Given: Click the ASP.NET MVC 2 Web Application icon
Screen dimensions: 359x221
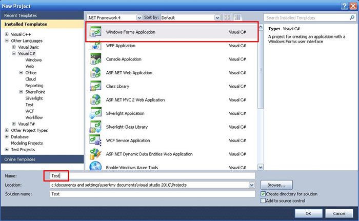Looking at the screenshot, I should (95, 99).
